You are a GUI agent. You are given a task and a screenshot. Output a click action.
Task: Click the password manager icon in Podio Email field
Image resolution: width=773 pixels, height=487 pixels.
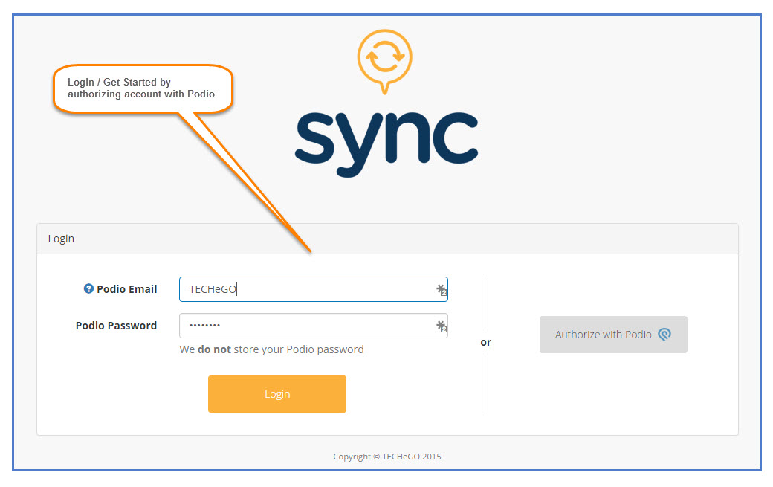pos(442,290)
